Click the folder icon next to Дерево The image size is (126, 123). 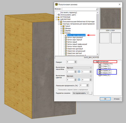coord(63,31)
